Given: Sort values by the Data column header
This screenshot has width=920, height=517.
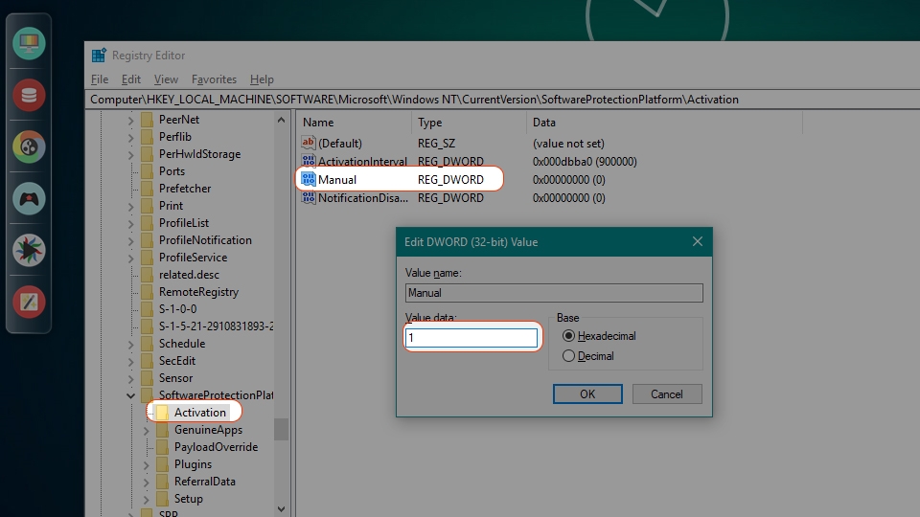Looking at the screenshot, I should (x=664, y=123).
